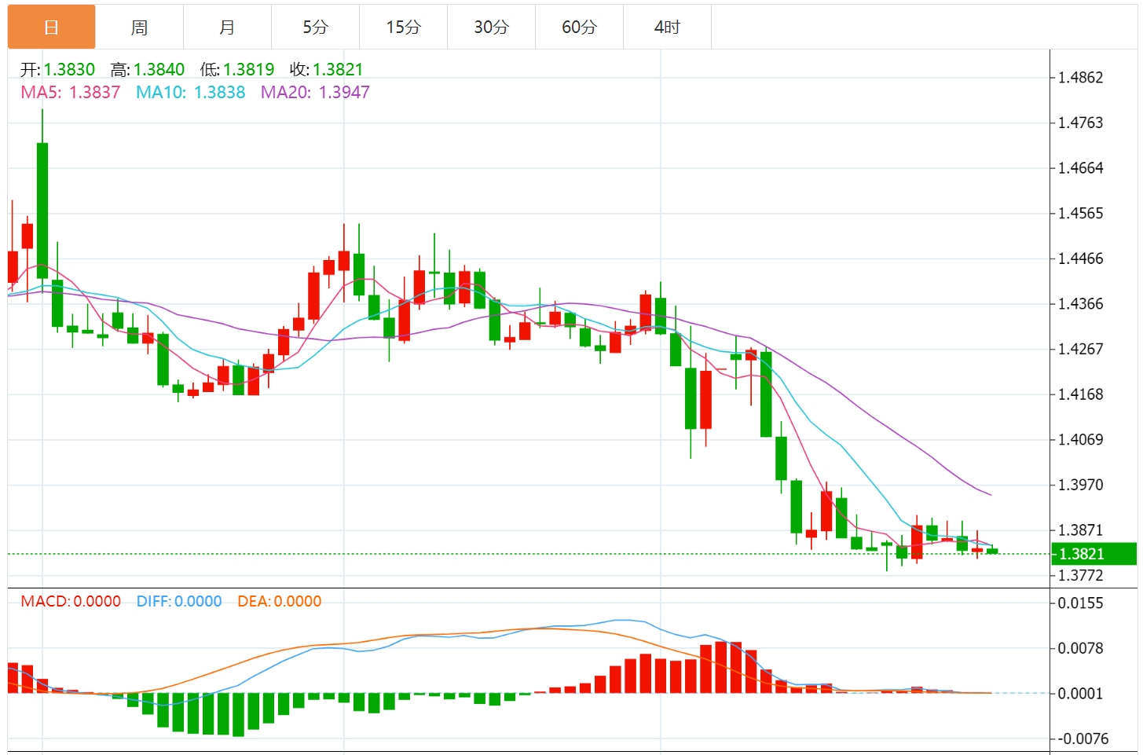
Task: Click the -0.0076 MACD axis label
Action: pos(1083,739)
